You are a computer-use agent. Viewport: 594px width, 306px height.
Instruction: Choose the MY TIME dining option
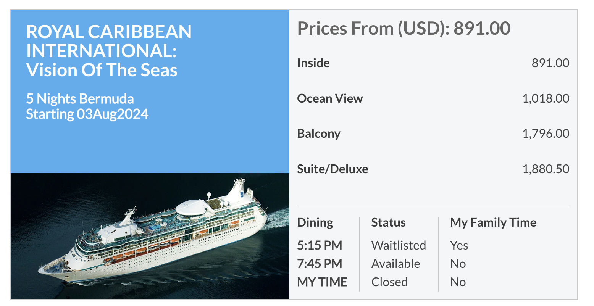(322, 282)
